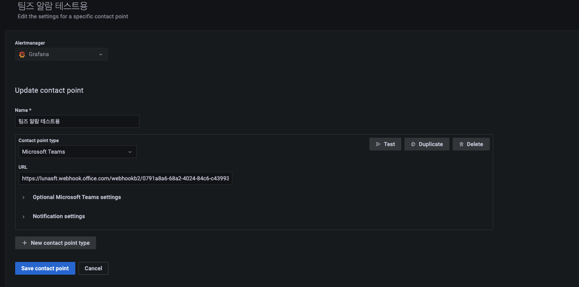Click the chevron in Microsoft Teams dropdown
579x287 pixels.
pos(130,152)
